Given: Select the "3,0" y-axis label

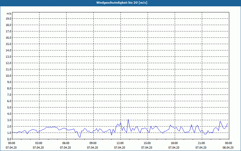Looking at the screenshot, I should (x=9, y=120).
